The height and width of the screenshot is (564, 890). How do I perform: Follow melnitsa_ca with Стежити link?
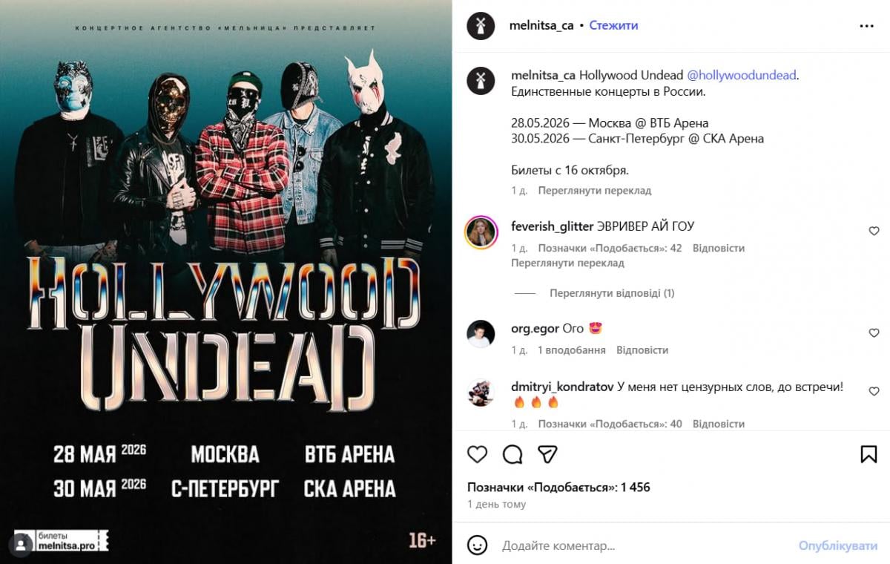tap(613, 25)
